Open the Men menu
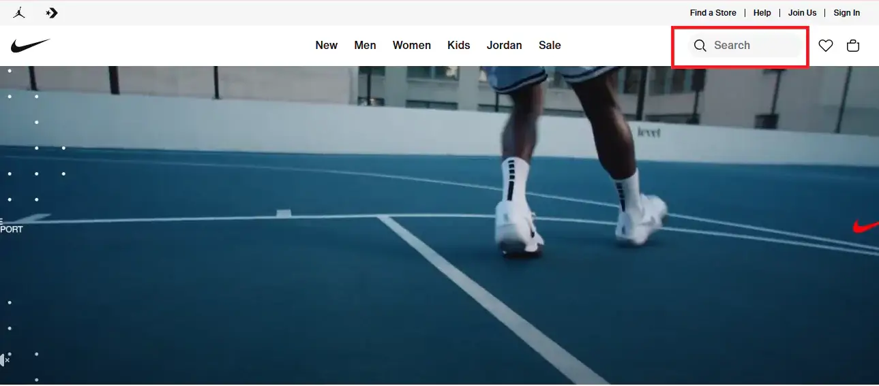 366,46
